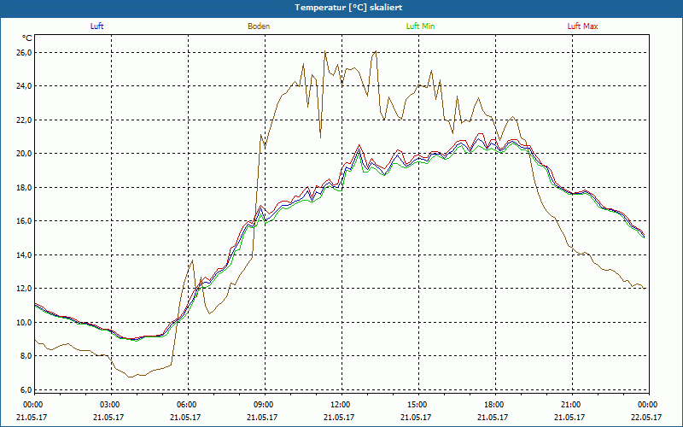This screenshot has width=683, height=427.
Task: Click the 18:00 time axis label
Action: pos(495,405)
